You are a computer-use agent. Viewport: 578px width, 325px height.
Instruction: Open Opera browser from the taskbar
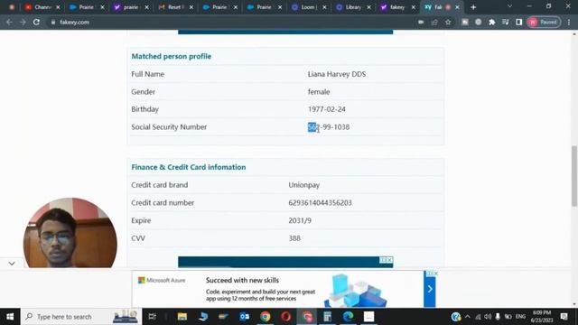click(286, 317)
